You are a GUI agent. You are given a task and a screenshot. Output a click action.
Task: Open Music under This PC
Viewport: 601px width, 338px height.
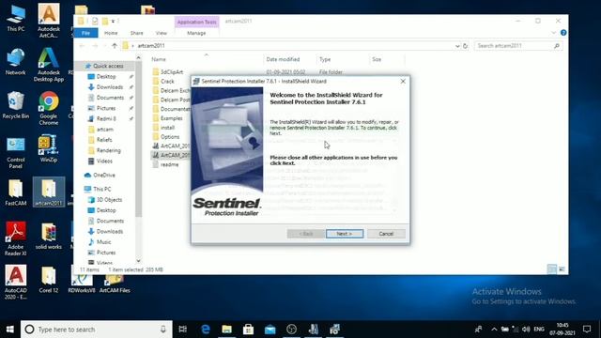pyautogui.click(x=103, y=242)
